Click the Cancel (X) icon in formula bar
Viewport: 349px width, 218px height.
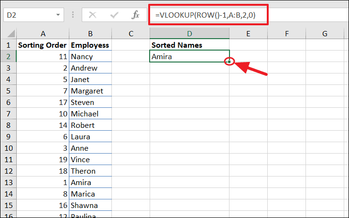pos(92,15)
